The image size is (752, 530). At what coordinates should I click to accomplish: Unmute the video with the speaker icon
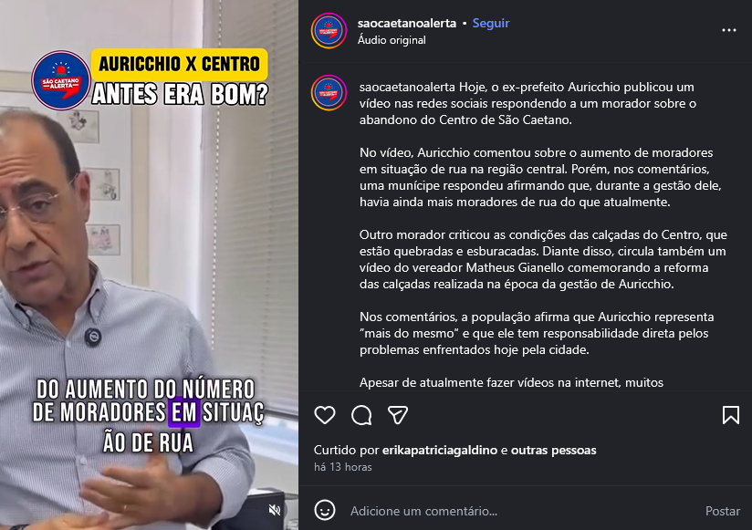pyautogui.click(x=275, y=510)
